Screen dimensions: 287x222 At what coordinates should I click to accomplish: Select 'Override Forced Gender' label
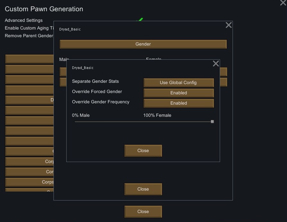(x=97, y=91)
